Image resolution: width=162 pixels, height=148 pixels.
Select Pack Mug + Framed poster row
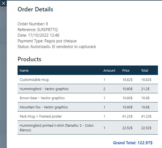coord(40,116)
